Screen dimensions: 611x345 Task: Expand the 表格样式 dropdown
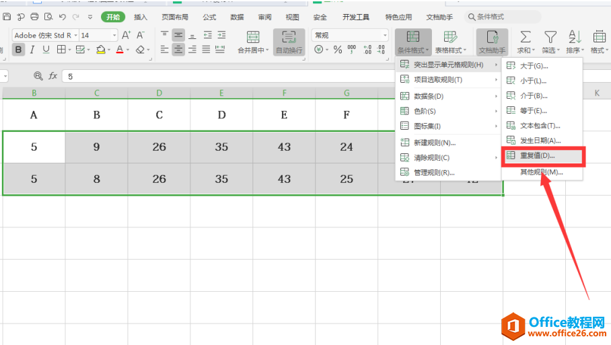pos(465,50)
